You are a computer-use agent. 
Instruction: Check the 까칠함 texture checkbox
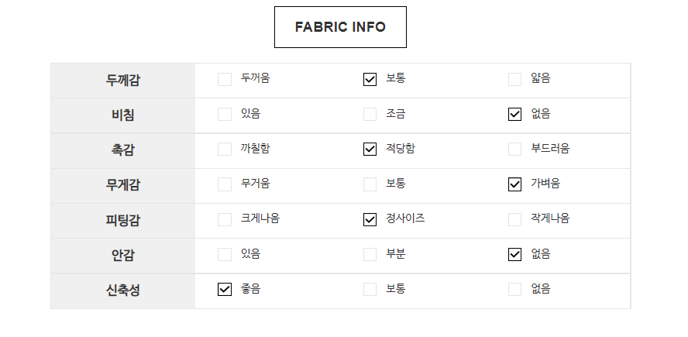pyautogui.click(x=225, y=150)
